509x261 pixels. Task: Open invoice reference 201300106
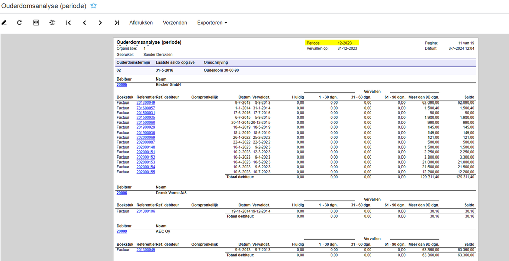coord(146,211)
